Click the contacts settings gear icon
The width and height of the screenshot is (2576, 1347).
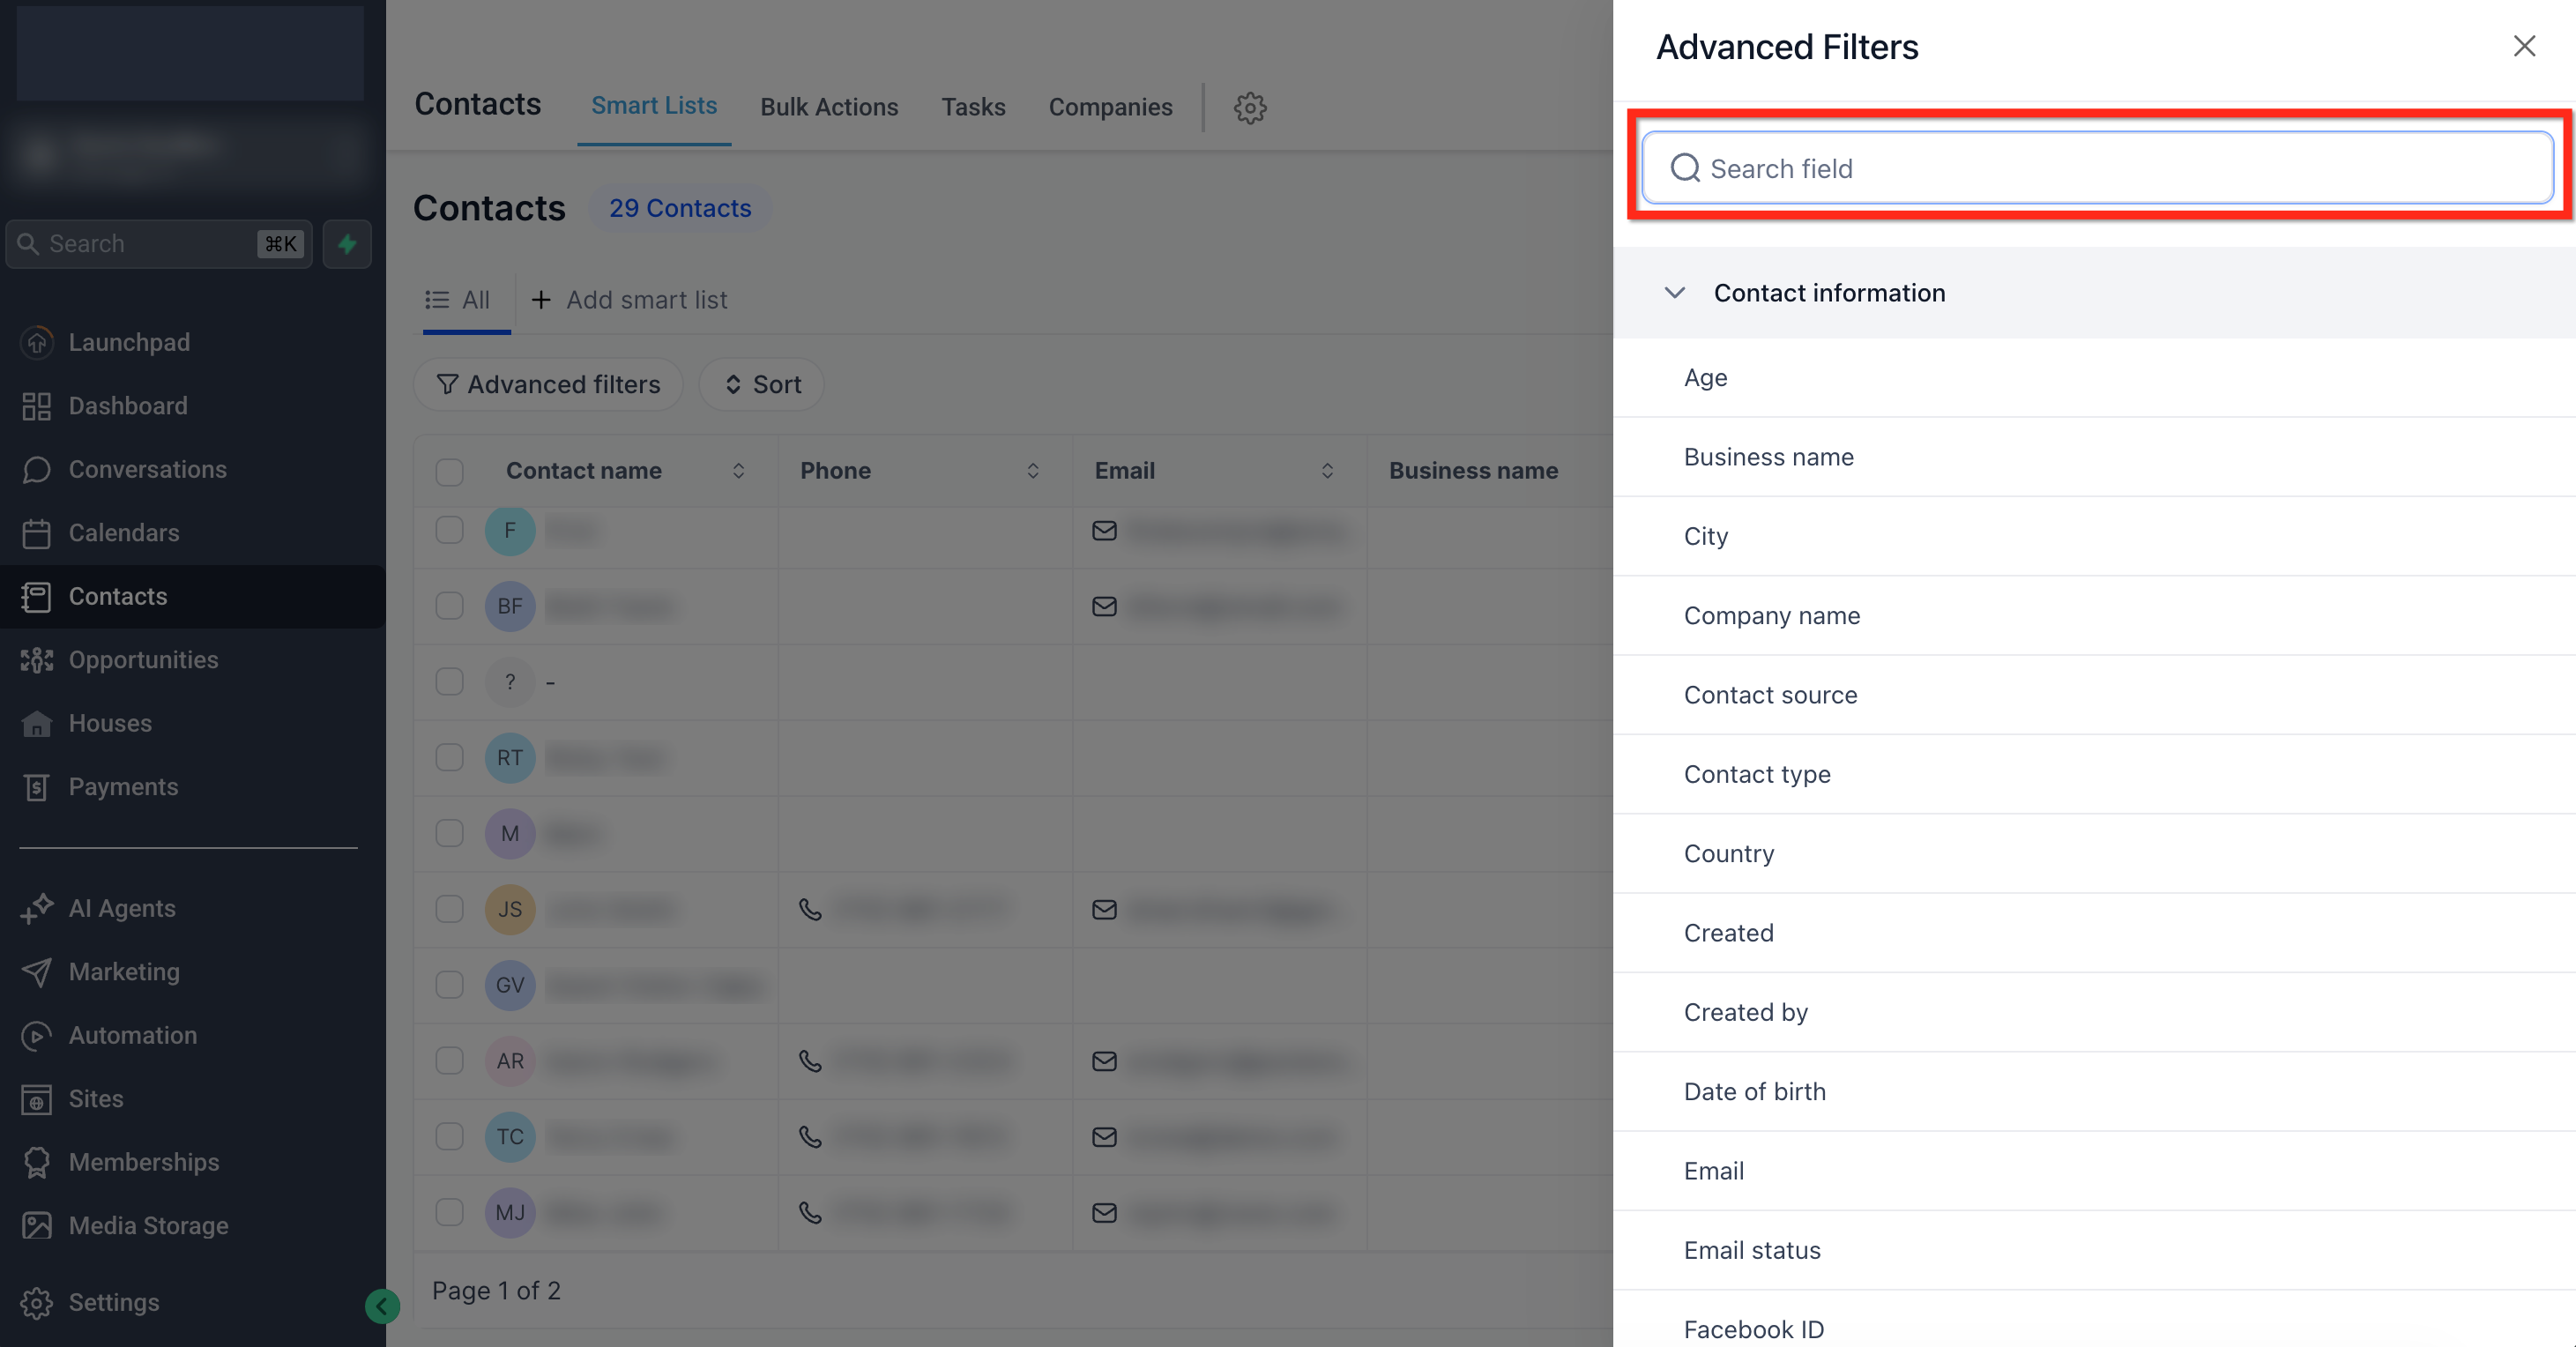pyautogui.click(x=1249, y=107)
